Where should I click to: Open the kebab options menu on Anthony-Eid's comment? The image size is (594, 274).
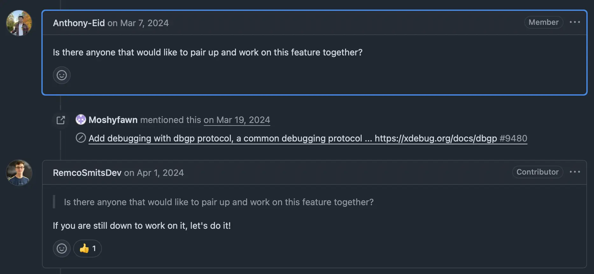(x=575, y=22)
